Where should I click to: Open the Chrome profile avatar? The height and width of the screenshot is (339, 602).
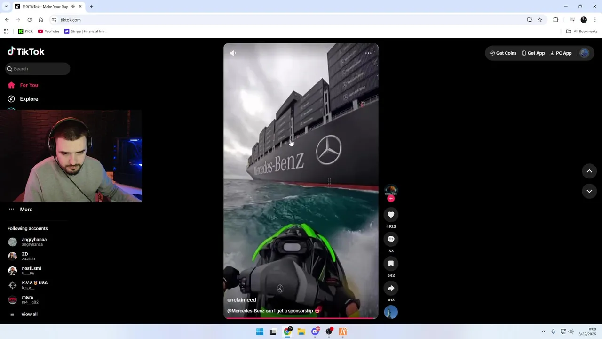pyautogui.click(x=584, y=20)
